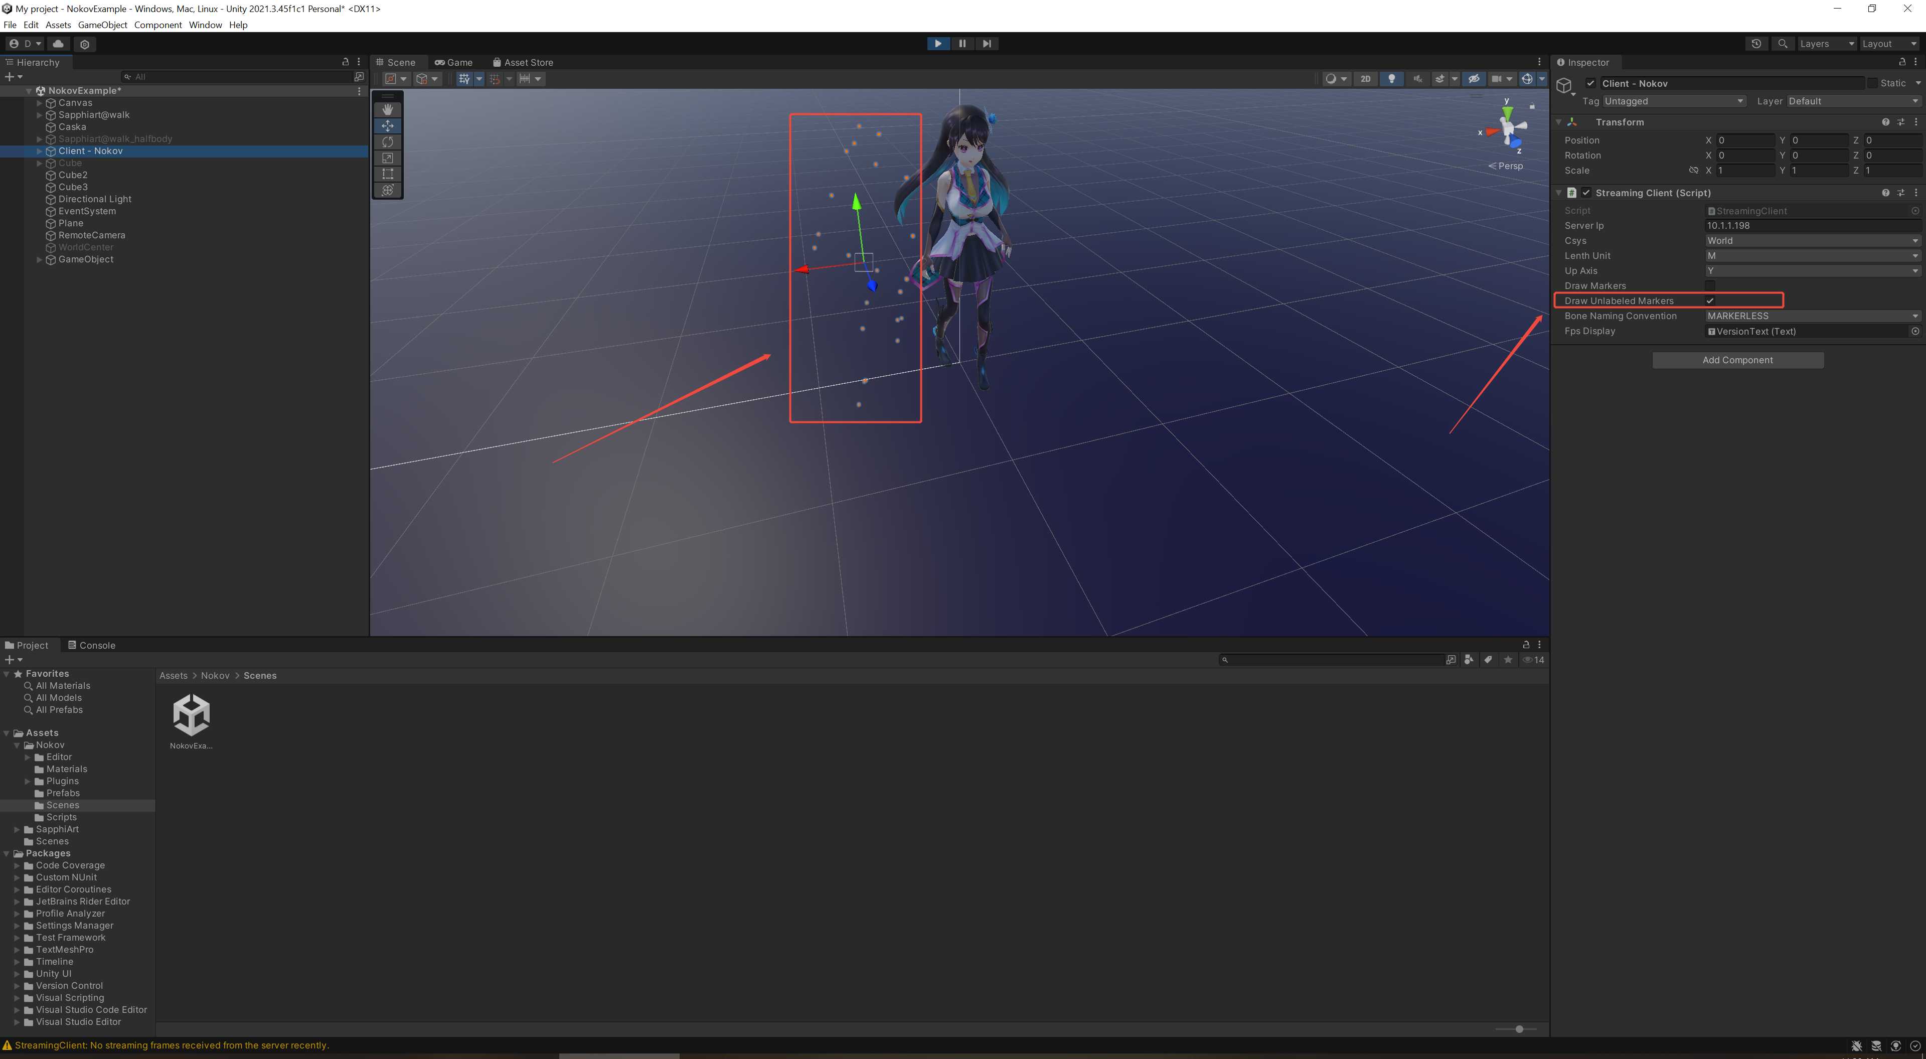Image resolution: width=1926 pixels, height=1059 pixels.
Task: Select the Transform tool
Action: coord(387,190)
